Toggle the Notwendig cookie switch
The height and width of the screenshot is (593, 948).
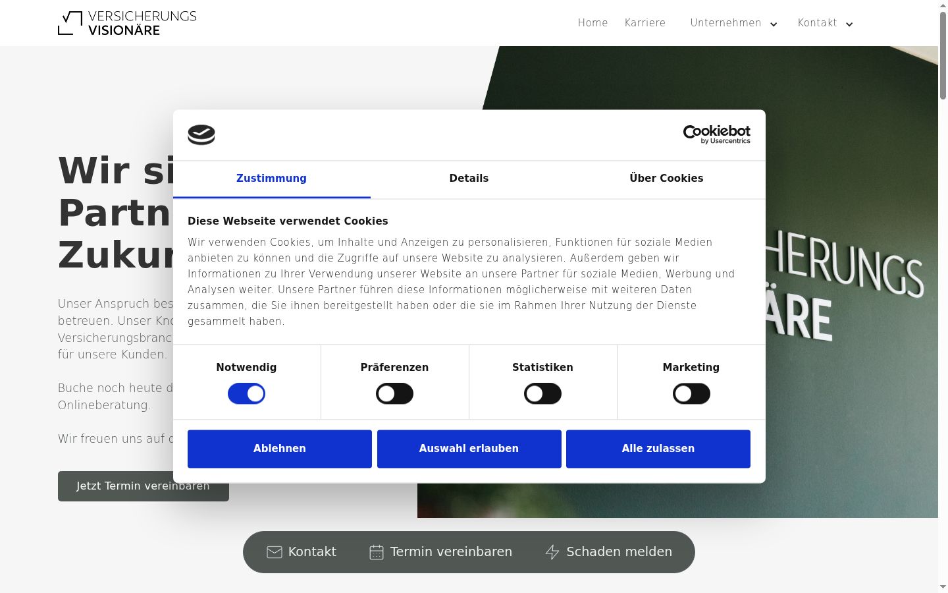[246, 394]
